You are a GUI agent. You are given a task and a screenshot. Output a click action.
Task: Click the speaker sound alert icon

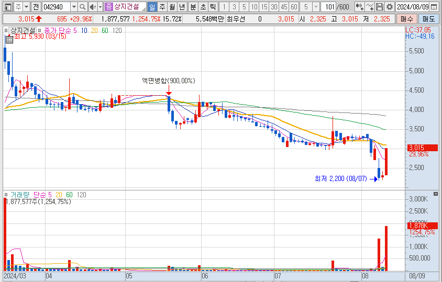tap(93, 7)
